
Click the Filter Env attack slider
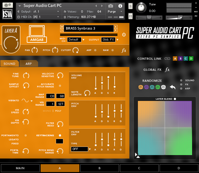pyautogui.click(x=96, y=140)
